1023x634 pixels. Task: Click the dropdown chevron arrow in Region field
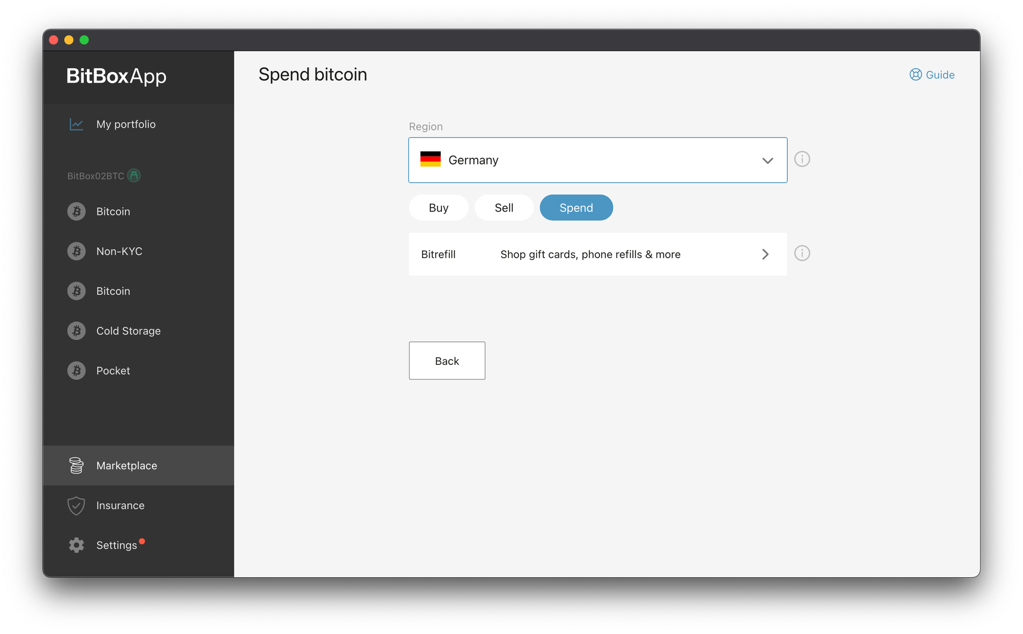pyautogui.click(x=767, y=161)
